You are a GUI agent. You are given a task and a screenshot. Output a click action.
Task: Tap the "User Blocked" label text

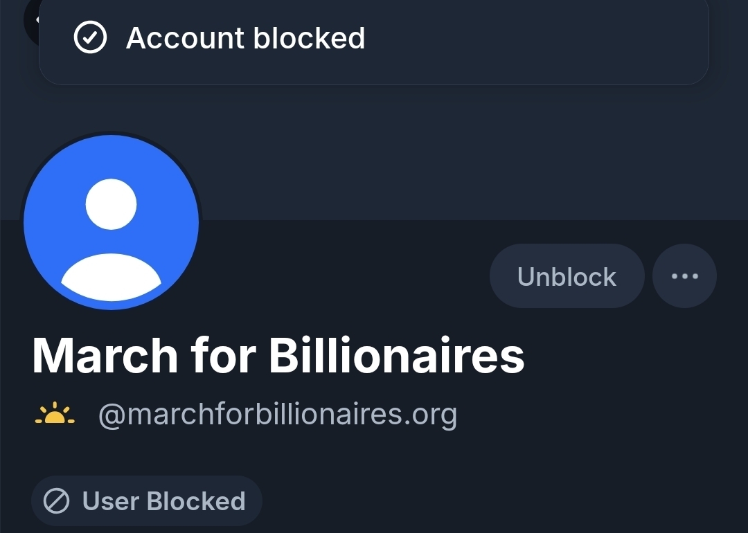click(x=163, y=501)
